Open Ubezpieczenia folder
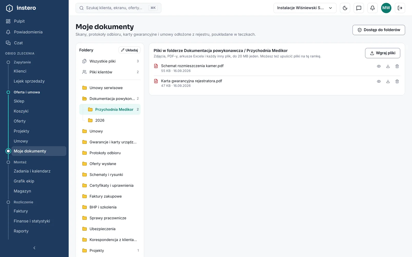Screen dimensions: 412x257 110,229
